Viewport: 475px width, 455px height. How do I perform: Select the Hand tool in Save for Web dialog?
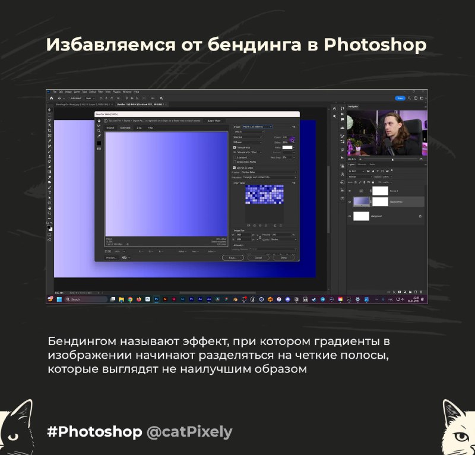pyautogui.click(x=99, y=121)
